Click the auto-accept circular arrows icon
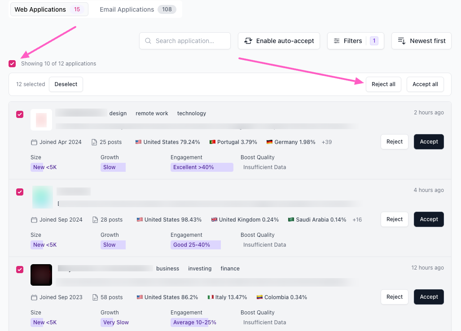The width and height of the screenshot is (461, 331). [248, 41]
